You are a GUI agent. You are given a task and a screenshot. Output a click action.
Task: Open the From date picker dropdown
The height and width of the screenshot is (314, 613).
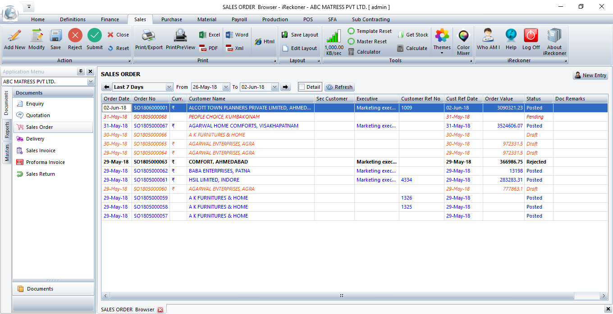[x=226, y=87]
